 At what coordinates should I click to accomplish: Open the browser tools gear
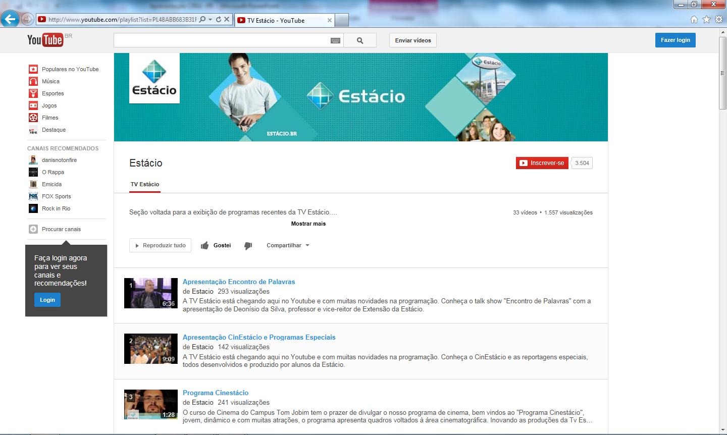point(718,20)
